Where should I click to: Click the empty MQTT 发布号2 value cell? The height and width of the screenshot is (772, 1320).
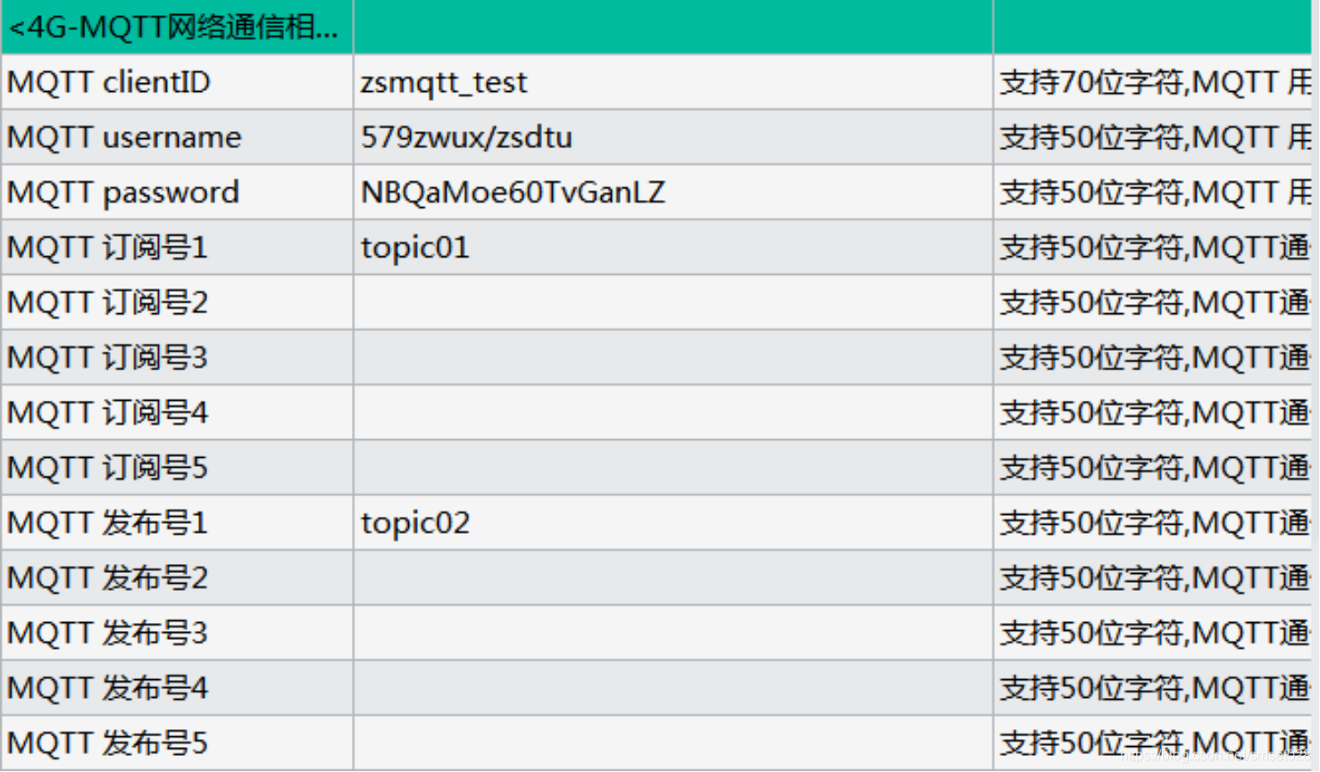click(x=673, y=578)
